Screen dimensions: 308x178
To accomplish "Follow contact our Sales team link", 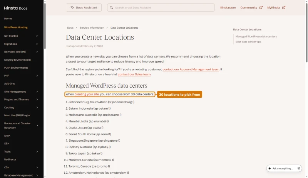I will coord(134,74).
